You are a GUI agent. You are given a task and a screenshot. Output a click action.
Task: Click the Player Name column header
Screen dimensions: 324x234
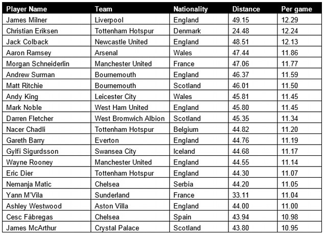pyautogui.click(x=47, y=9)
